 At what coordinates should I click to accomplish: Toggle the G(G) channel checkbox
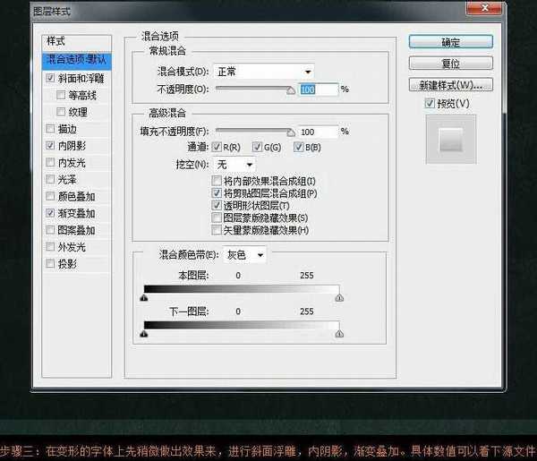pos(257,147)
